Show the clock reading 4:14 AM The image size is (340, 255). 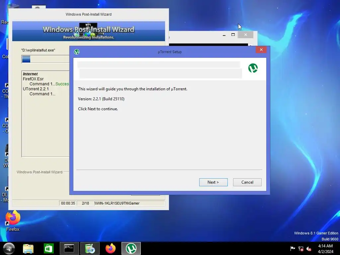click(x=325, y=246)
